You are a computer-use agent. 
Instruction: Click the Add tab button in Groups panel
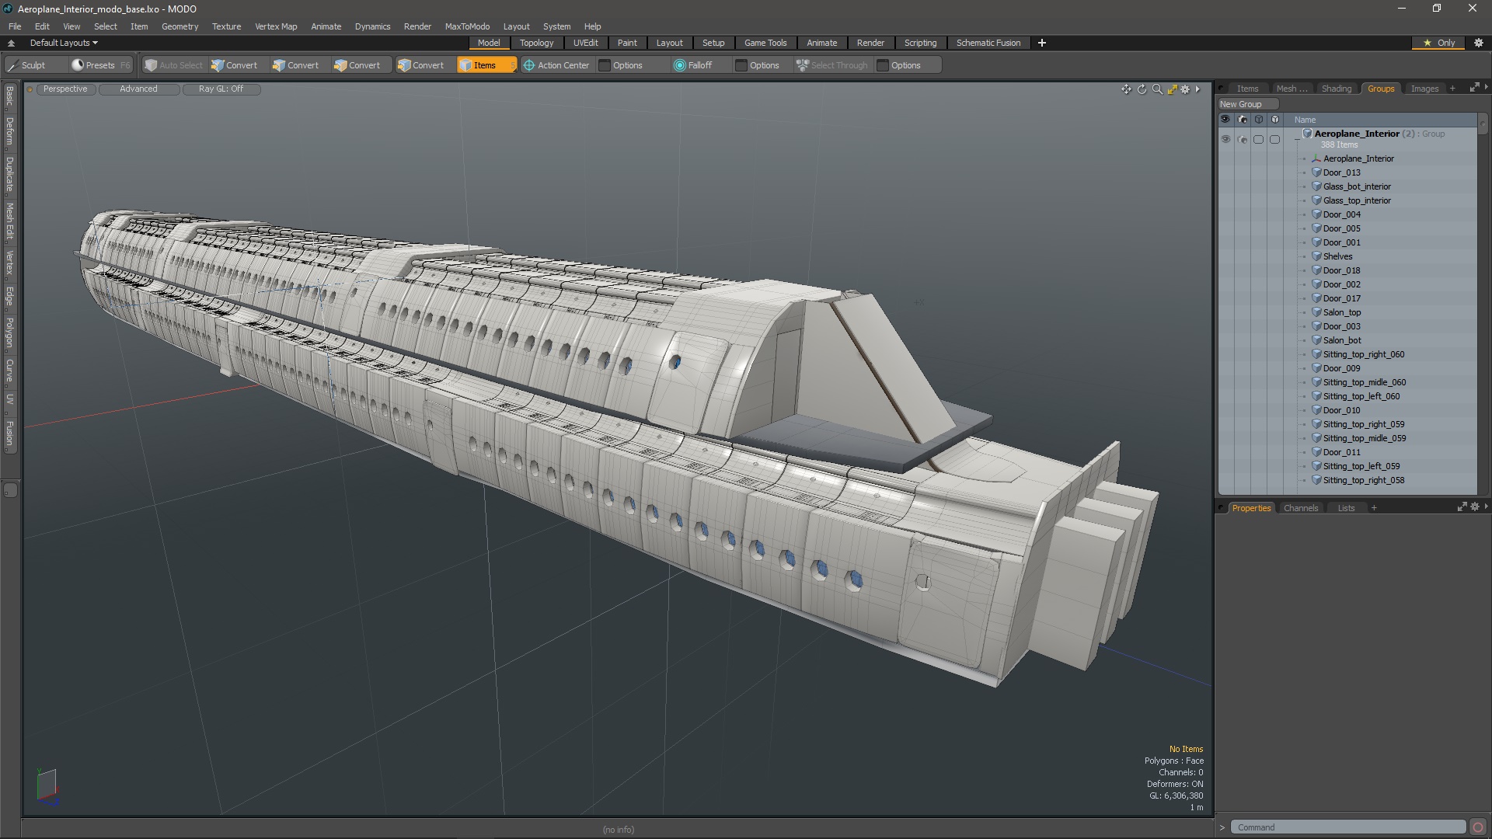point(1452,88)
